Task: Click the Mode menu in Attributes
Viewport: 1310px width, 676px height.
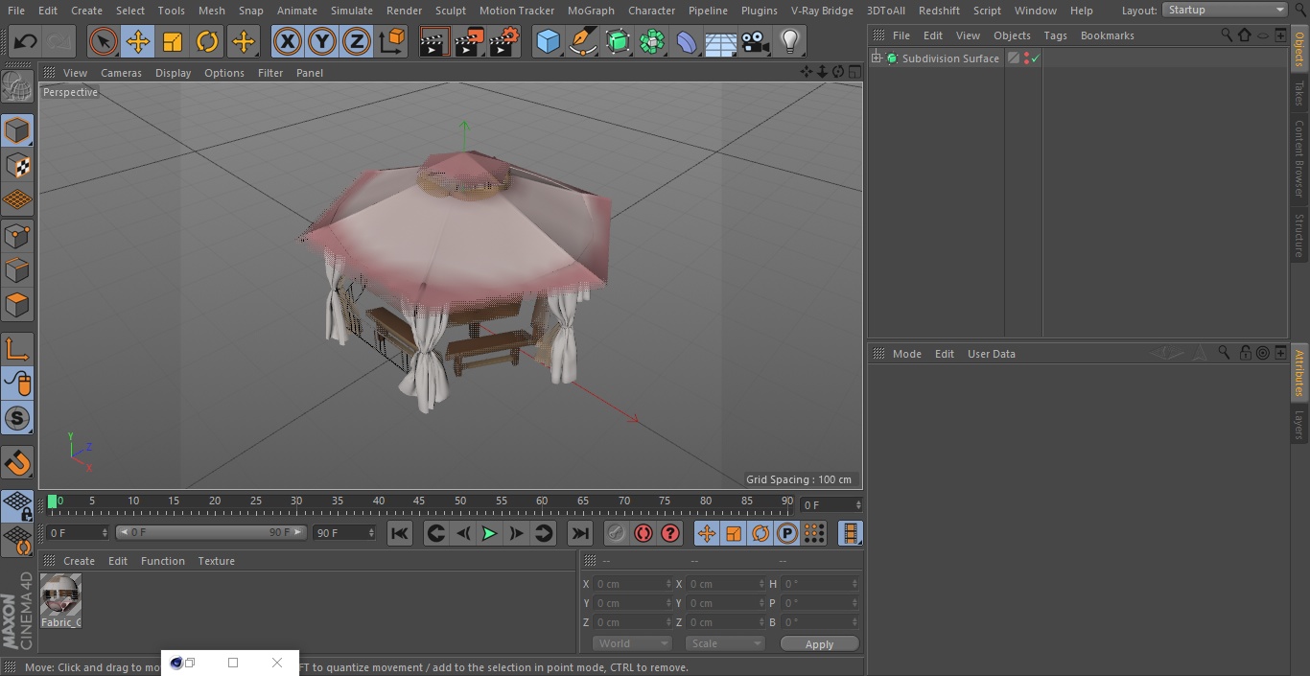Action: tap(906, 354)
